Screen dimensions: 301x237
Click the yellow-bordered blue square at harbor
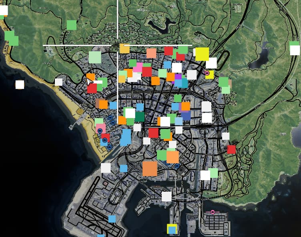click(172, 229)
